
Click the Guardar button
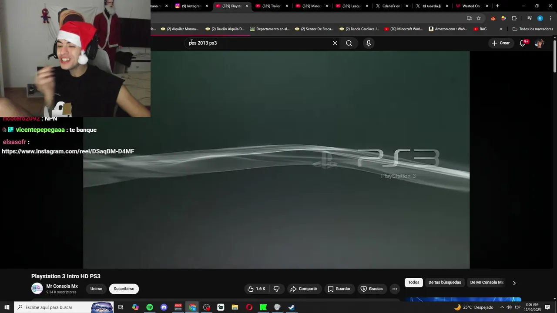pos(339,289)
